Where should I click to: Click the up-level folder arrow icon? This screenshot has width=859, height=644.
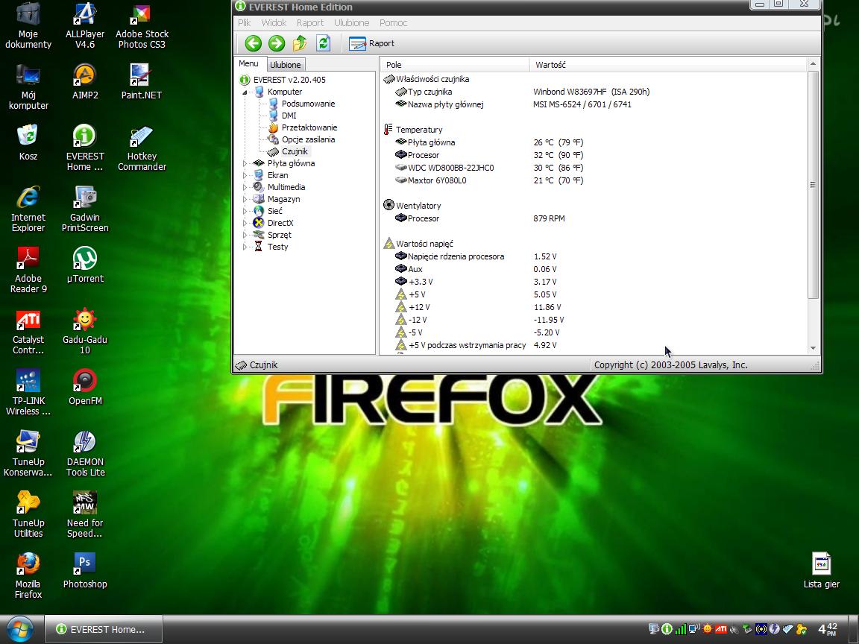300,43
